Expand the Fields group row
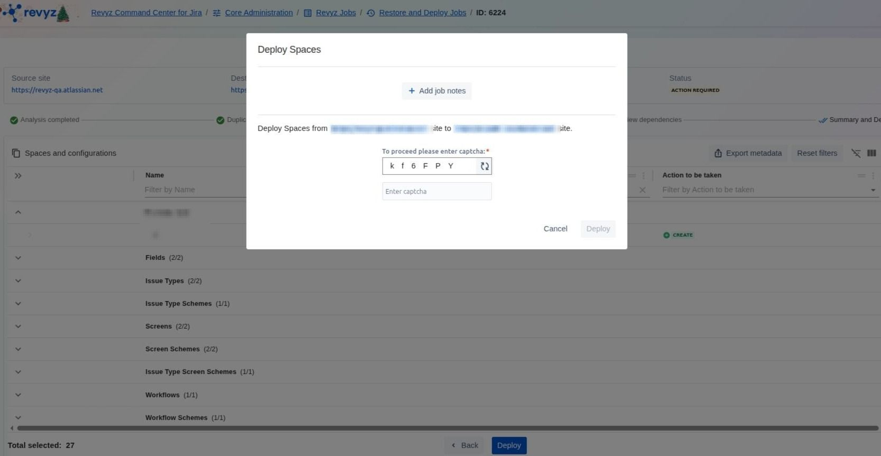The height and width of the screenshot is (456, 881). (x=18, y=258)
